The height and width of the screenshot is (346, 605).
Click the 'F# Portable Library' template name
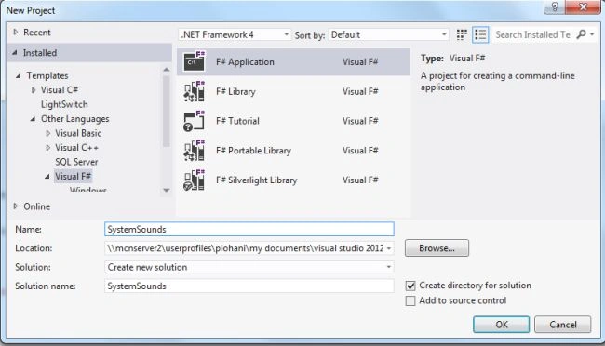pyautogui.click(x=253, y=151)
